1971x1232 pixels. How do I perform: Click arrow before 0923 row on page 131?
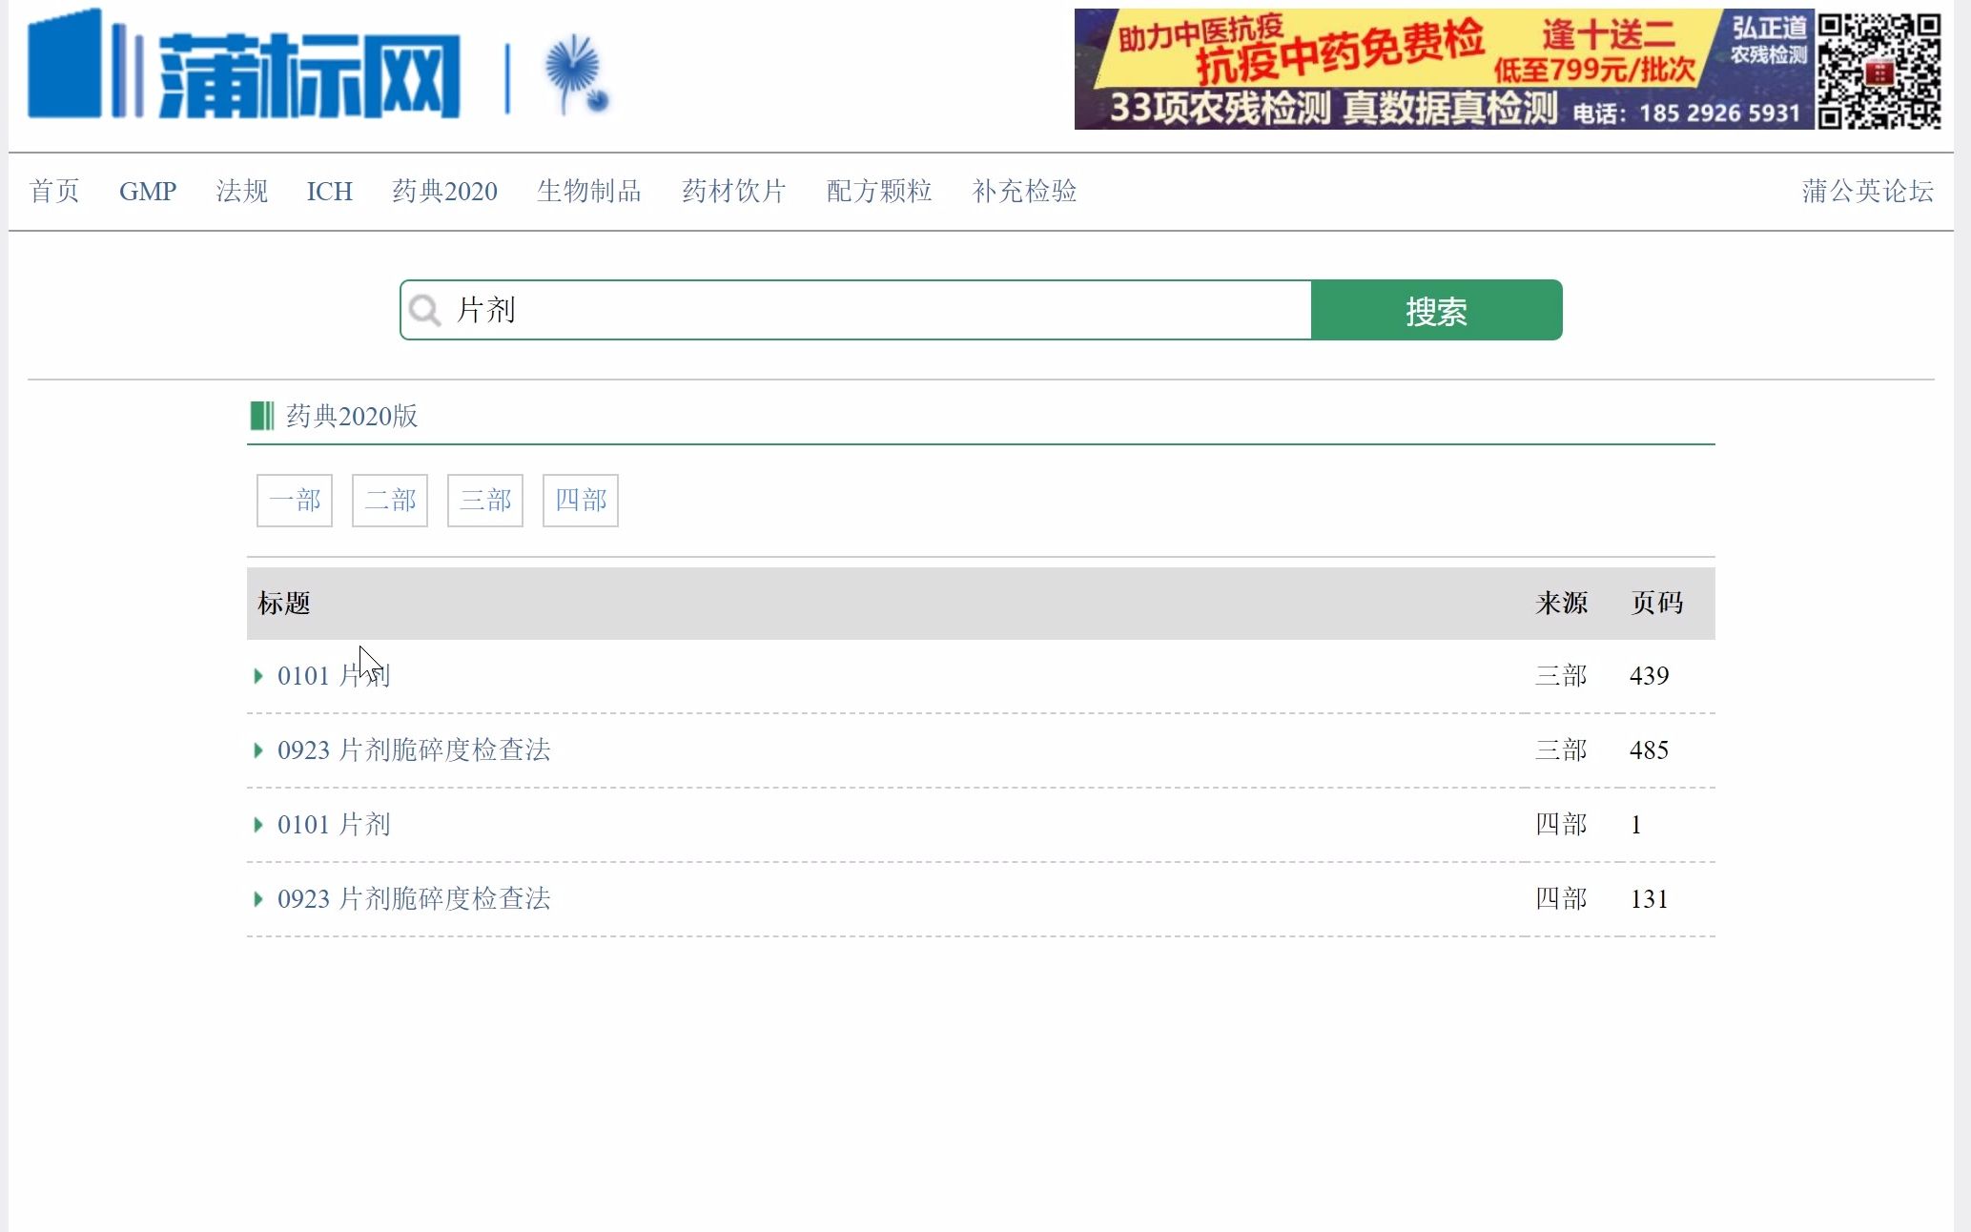pos(257,899)
